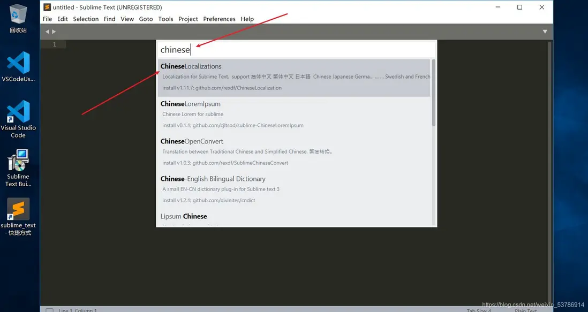
Task: Click 'install v1.2.1' cndict URL line
Action: [x=208, y=200]
